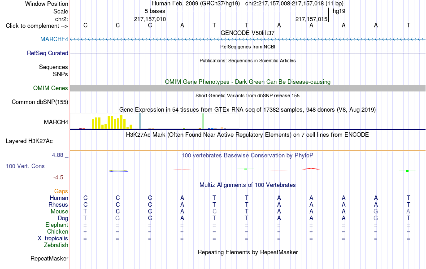Click the hg19 assembly label

(339, 11)
